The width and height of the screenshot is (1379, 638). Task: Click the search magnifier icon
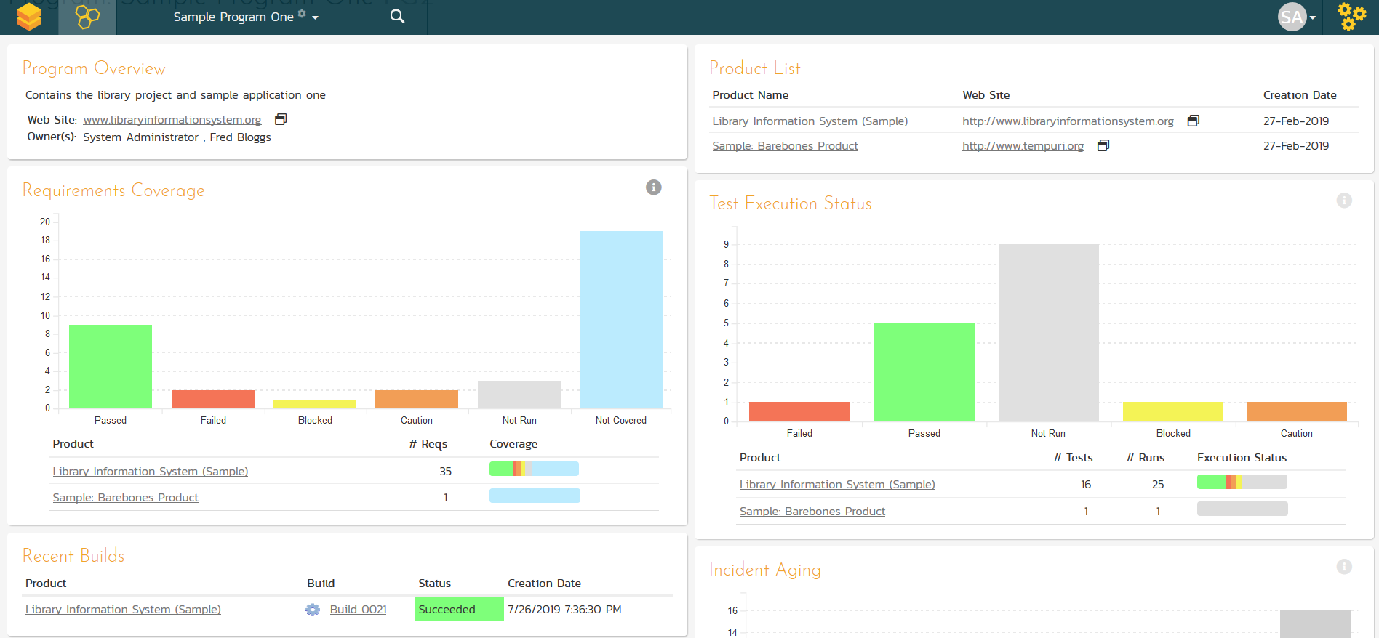[x=397, y=17]
